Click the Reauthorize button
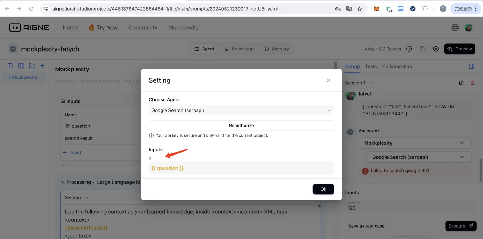The image size is (483, 239). 241,126
